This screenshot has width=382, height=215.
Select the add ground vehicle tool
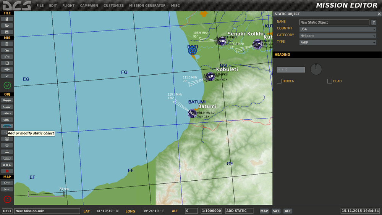[x=7, y=120]
